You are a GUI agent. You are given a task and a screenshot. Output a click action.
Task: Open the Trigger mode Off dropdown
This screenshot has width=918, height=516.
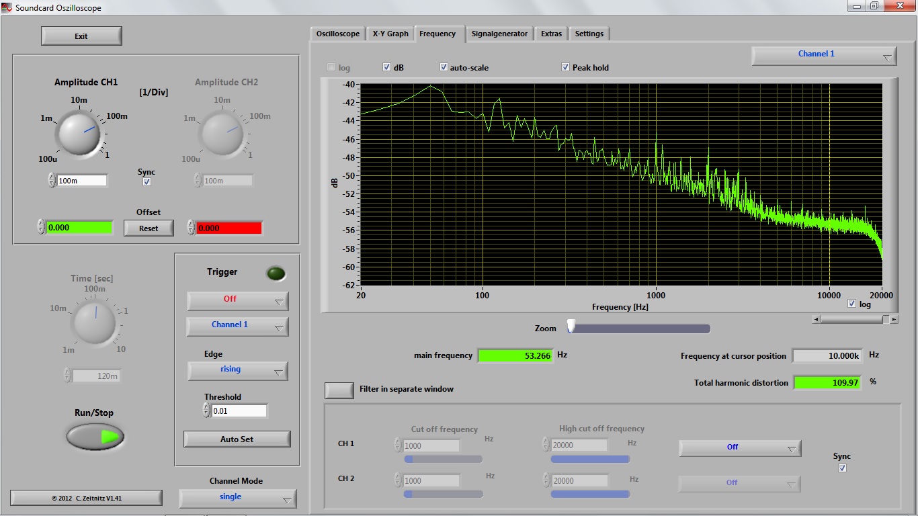pos(237,300)
